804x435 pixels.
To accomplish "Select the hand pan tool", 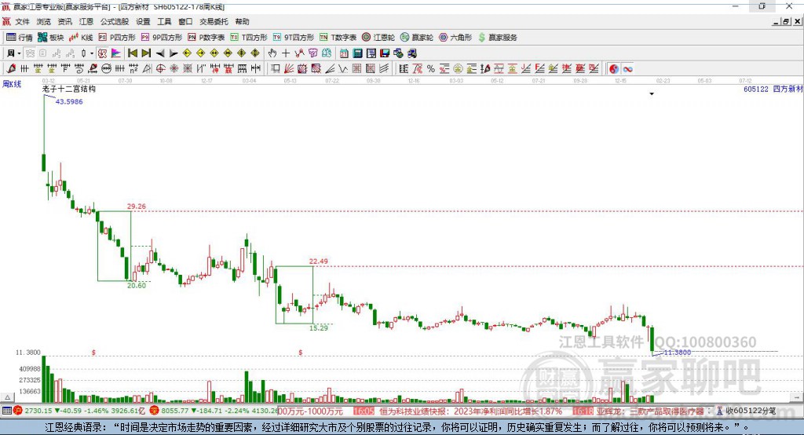I will click(x=272, y=53).
